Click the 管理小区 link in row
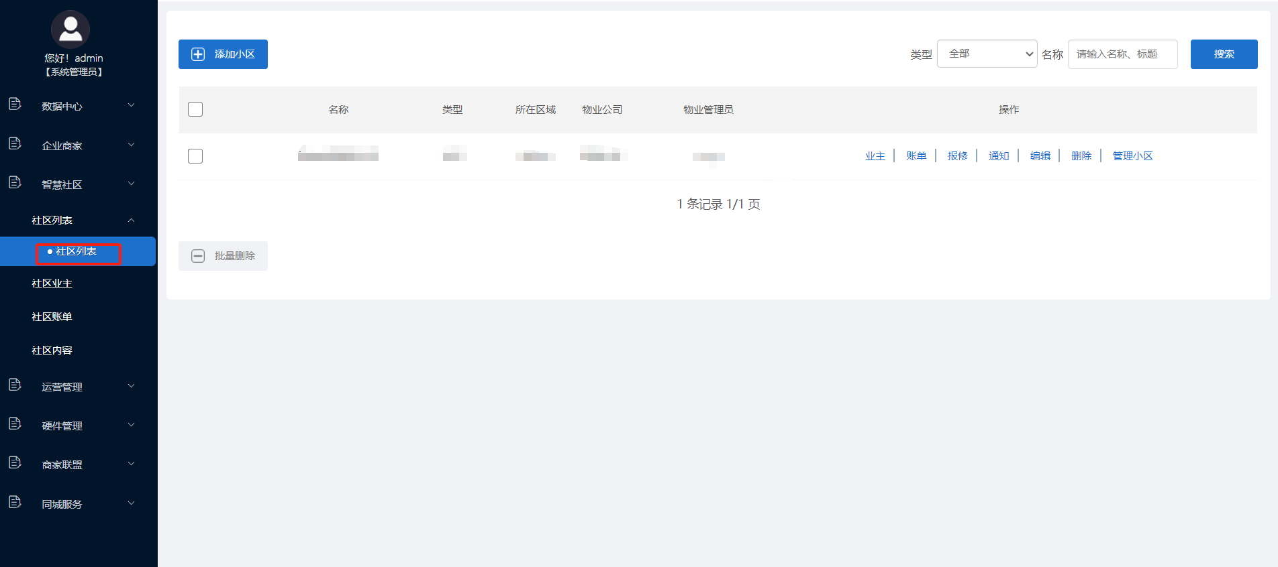The width and height of the screenshot is (1278, 567). 1132,156
